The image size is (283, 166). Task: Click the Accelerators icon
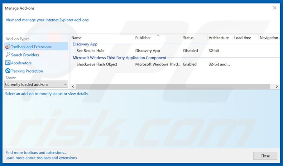[x=8, y=63]
